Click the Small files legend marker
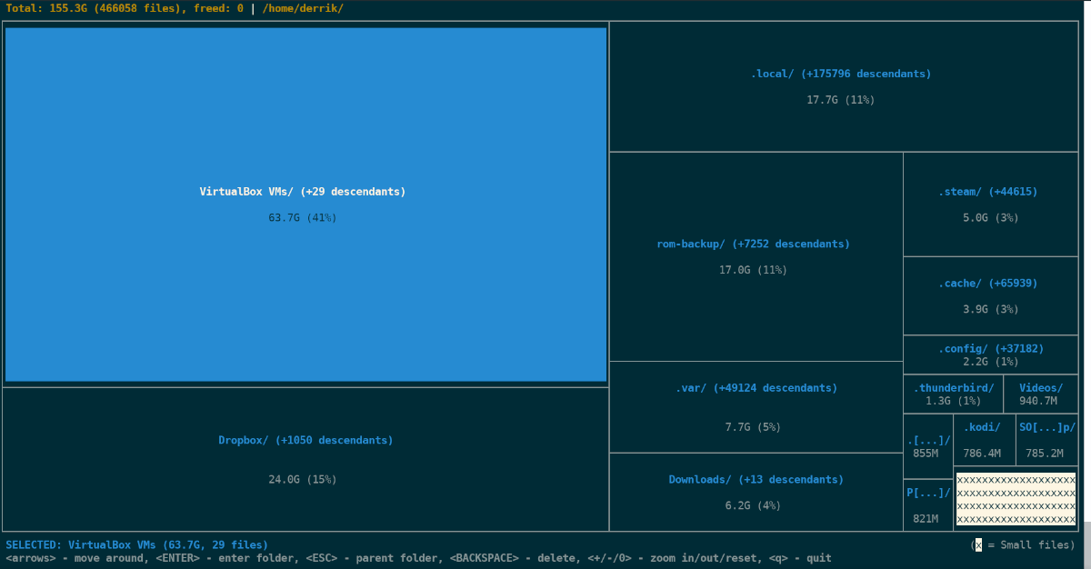 coord(978,544)
